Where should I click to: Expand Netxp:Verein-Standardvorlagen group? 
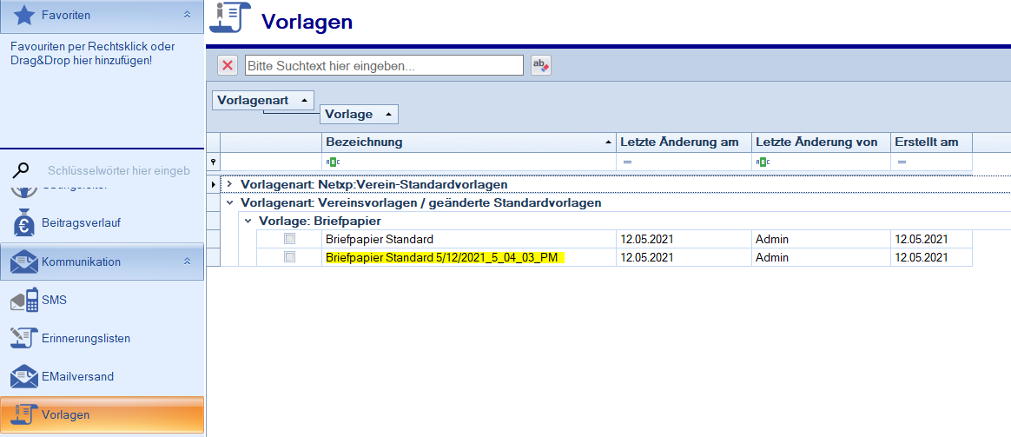click(x=229, y=184)
